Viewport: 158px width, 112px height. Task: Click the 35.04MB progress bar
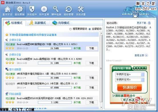coord(55,78)
